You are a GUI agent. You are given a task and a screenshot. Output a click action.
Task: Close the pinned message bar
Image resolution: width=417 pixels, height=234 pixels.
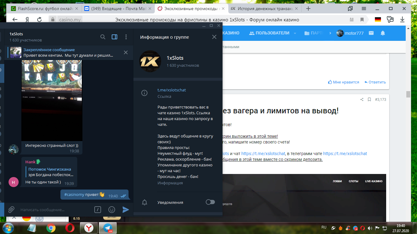click(x=125, y=52)
